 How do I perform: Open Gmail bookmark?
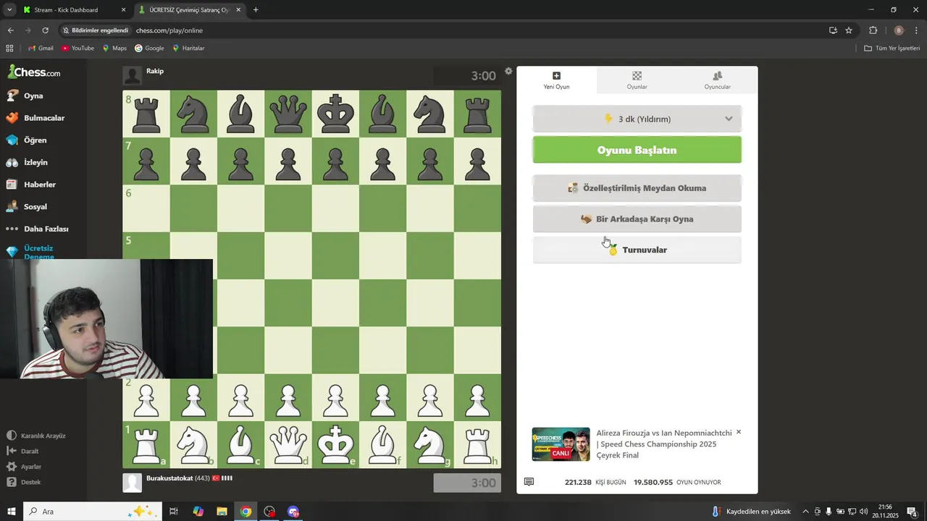click(x=41, y=48)
